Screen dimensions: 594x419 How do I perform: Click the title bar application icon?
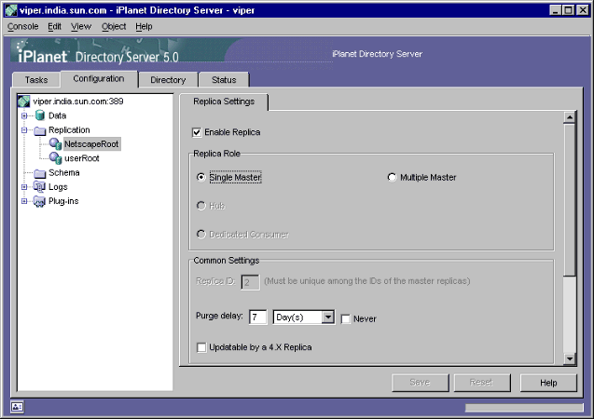tap(11, 10)
